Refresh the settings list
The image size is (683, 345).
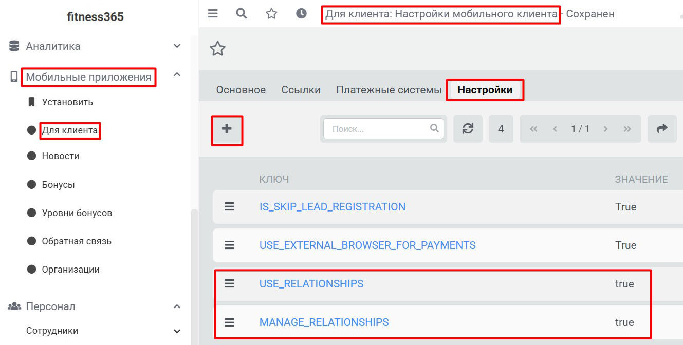pos(468,129)
